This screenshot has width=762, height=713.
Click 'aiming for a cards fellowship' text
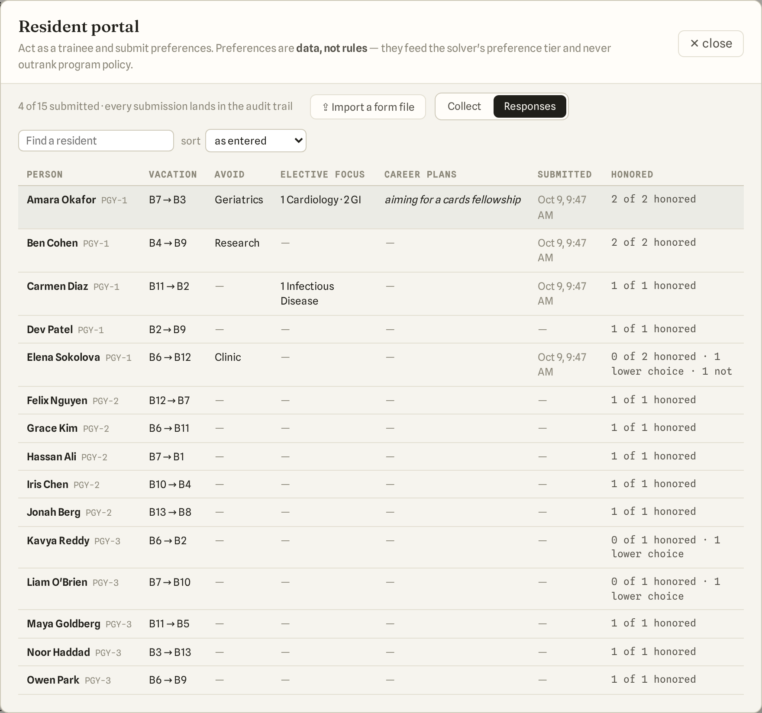452,199
